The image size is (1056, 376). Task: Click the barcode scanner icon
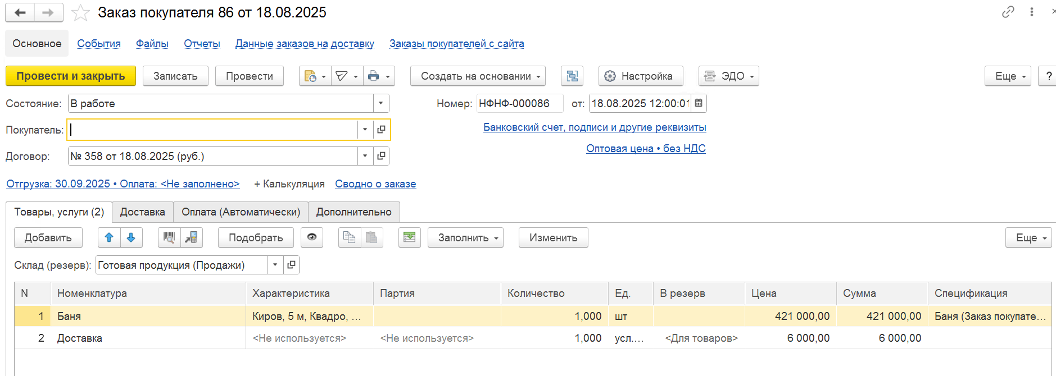[x=169, y=237]
